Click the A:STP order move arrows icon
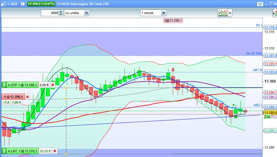Screen dimensions: 277x157 pos(4,85)
